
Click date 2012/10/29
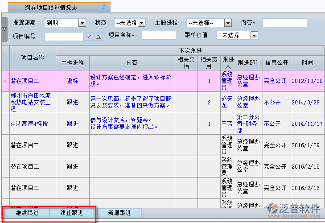click(x=307, y=81)
